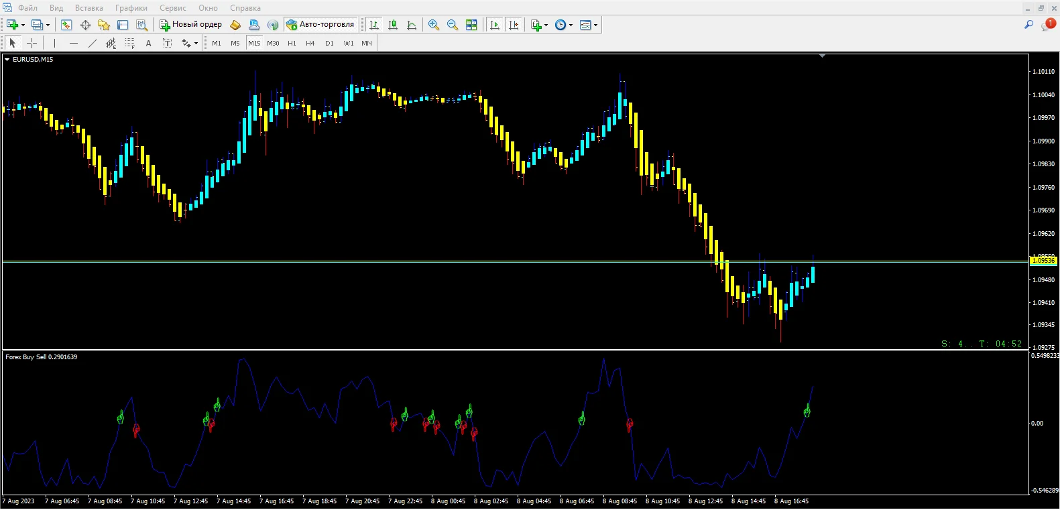Toggle chart shift
1060x510 pixels.
click(514, 25)
